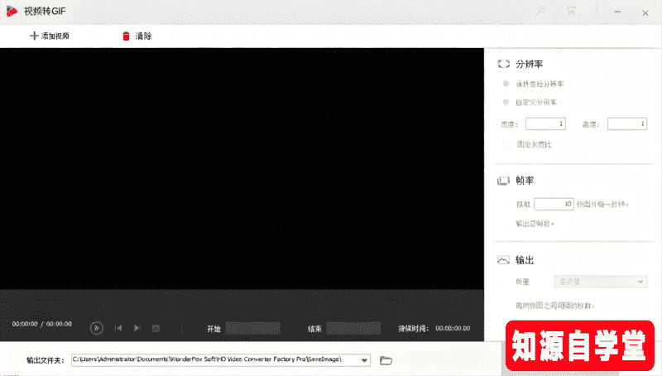Click the open output folder icon
This screenshot has height=376, width=662.
[x=386, y=360]
